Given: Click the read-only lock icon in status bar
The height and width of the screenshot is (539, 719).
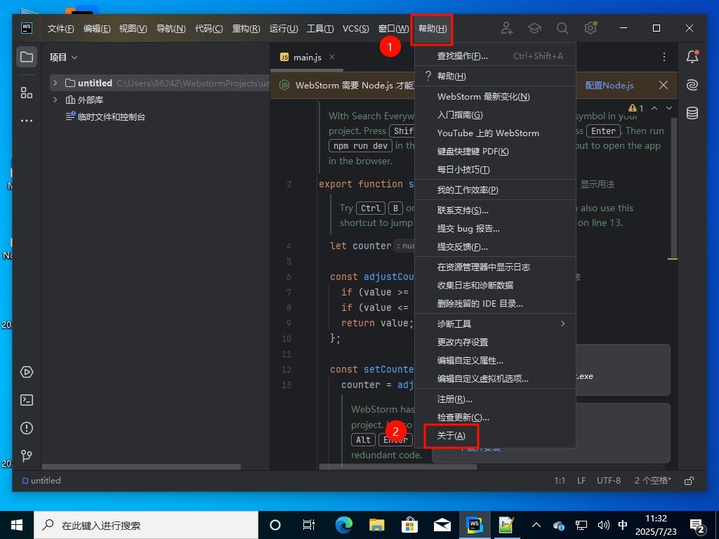Looking at the screenshot, I should tap(689, 481).
